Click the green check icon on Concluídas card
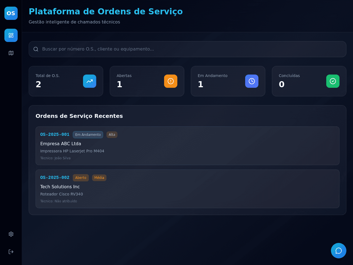Screen dimensions: 353x265 pyautogui.click(x=333, y=81)
